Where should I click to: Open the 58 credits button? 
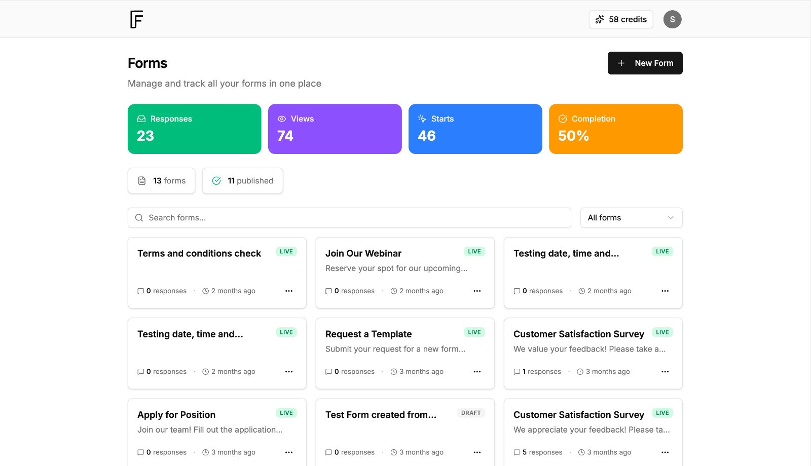coord(621,19)
